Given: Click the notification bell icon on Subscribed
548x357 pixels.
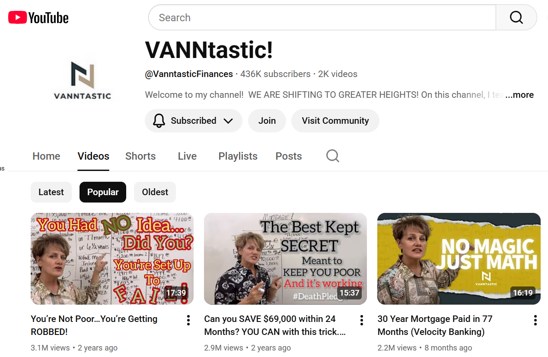Looking at the screenshot, I should pyautogui.click(x=159, y=121).
